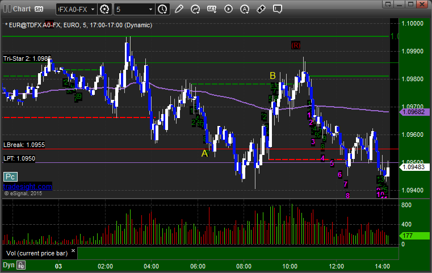
Task: Open the time template clock menu
Action: [x=162, y=10]
